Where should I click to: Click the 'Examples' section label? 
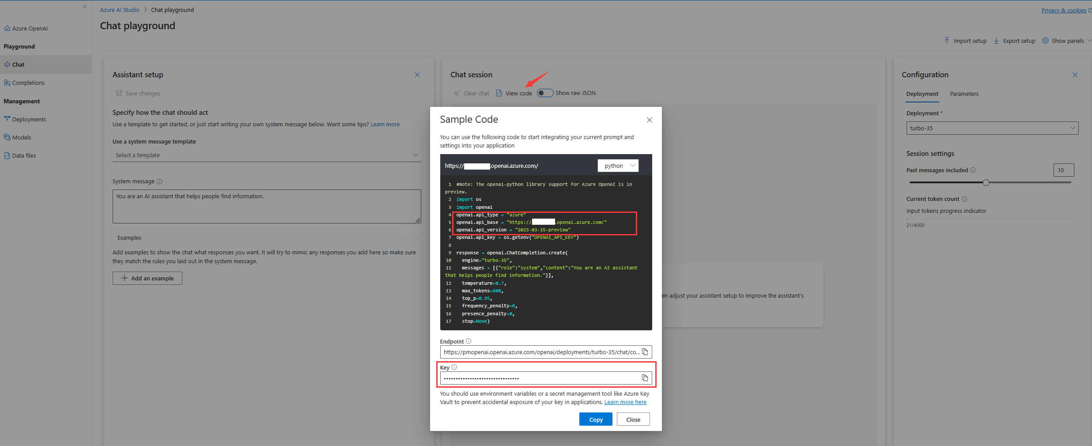tap(129, 238)
